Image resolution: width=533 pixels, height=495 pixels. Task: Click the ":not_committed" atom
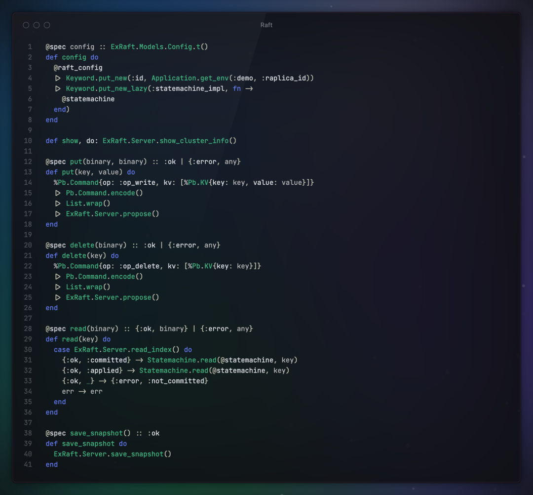[x=176, y=381]
